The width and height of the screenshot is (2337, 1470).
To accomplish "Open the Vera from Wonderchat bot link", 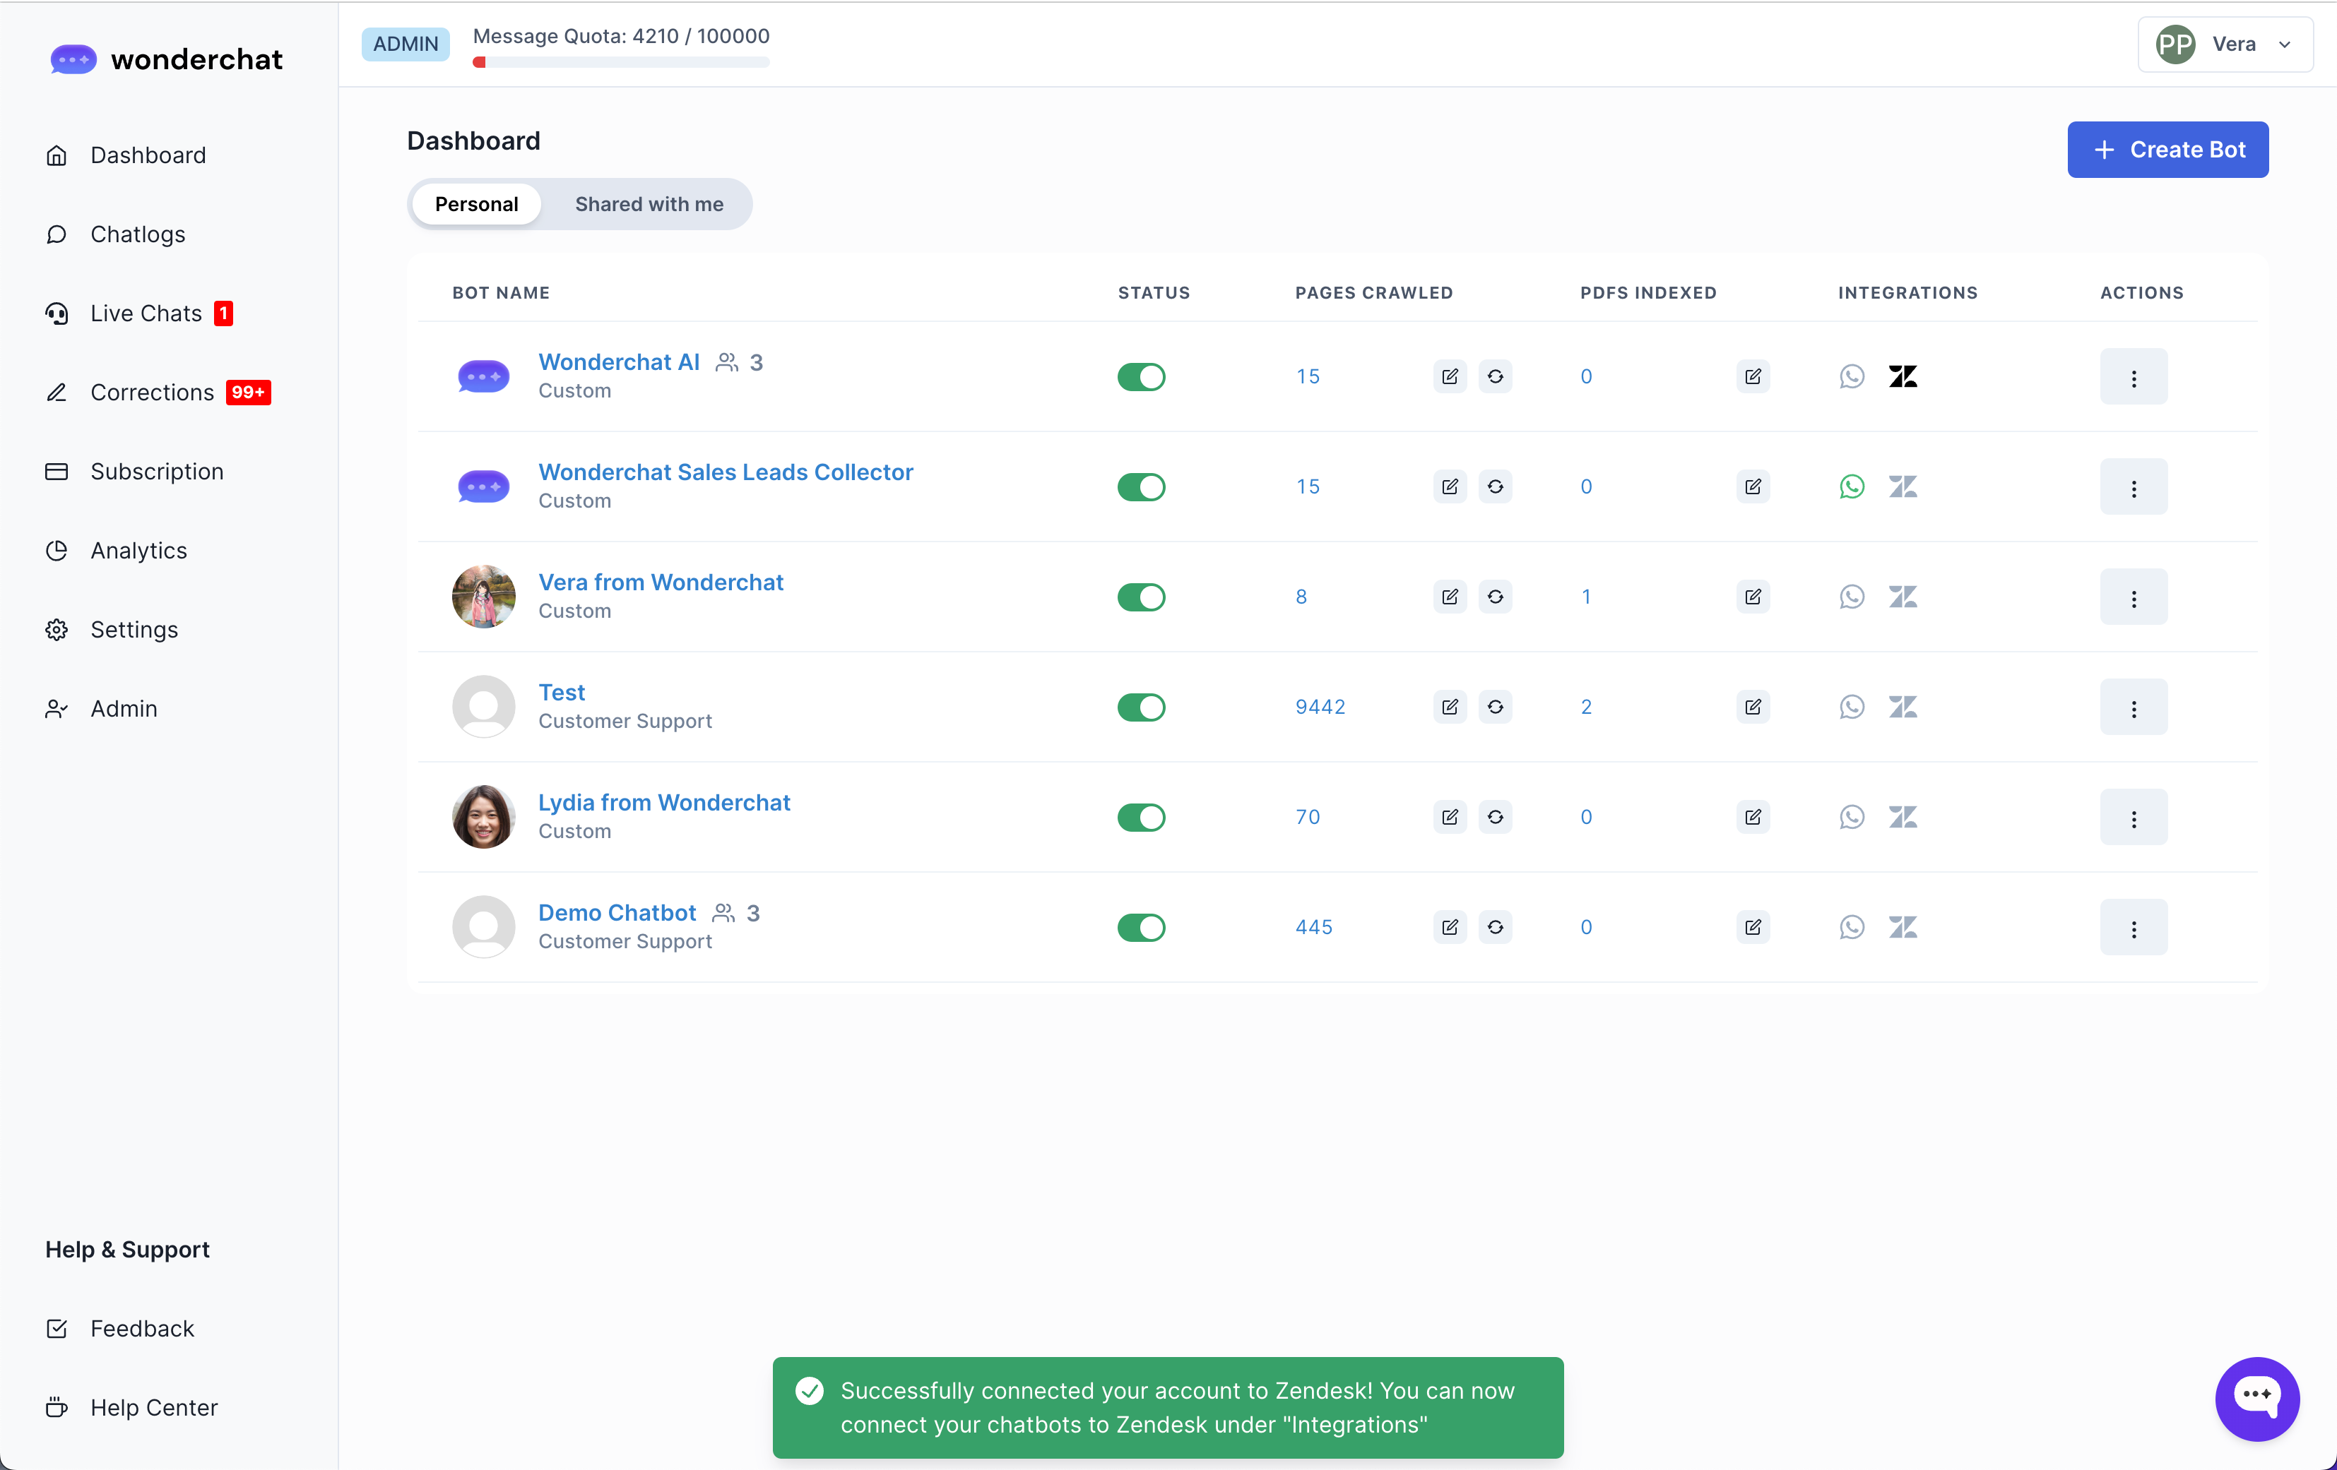I will click(x=660, y=582).
